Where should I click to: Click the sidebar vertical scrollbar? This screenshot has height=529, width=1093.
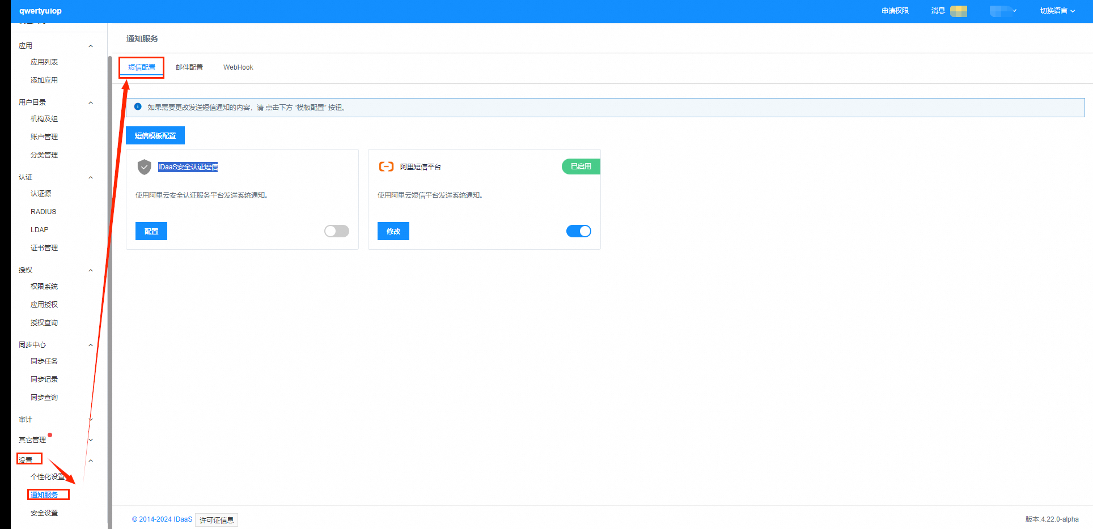pos(109,283)
